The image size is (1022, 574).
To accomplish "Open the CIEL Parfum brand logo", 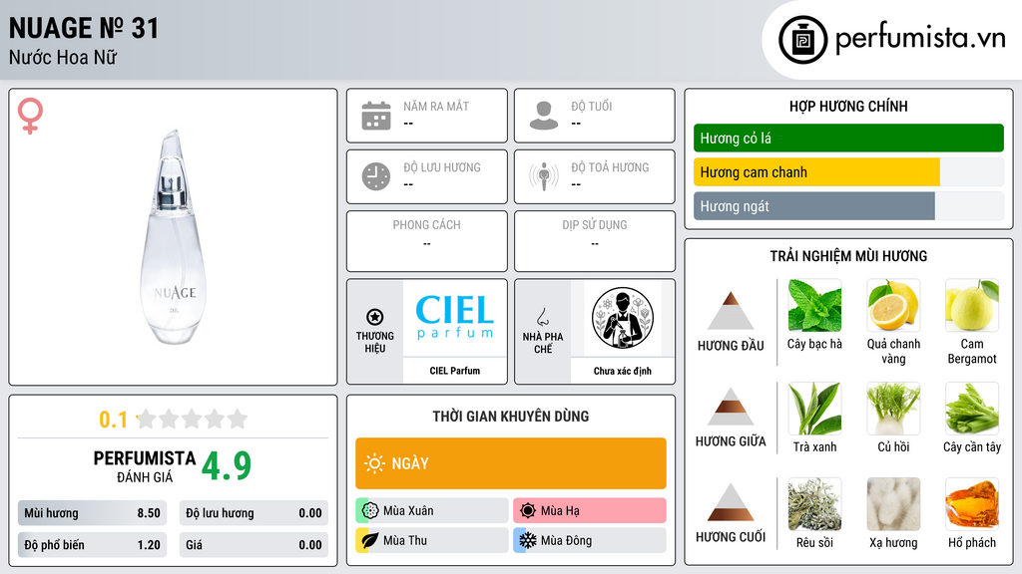I will (x=454, y=318).
